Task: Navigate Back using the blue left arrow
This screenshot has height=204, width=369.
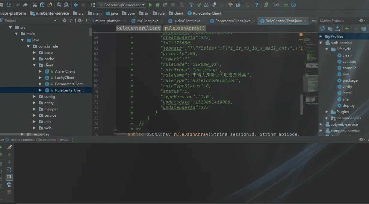Action: [x=75, y=5]
